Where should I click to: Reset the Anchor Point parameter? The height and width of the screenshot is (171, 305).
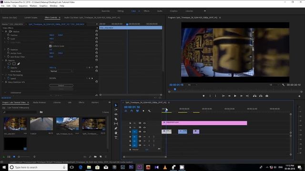pos(96,53)
